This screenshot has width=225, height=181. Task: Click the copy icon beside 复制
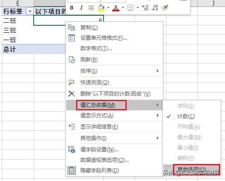point(71,27)
